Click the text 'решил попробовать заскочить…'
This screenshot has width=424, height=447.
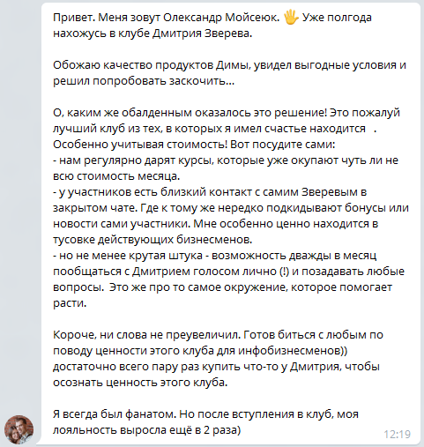(144, 81)
